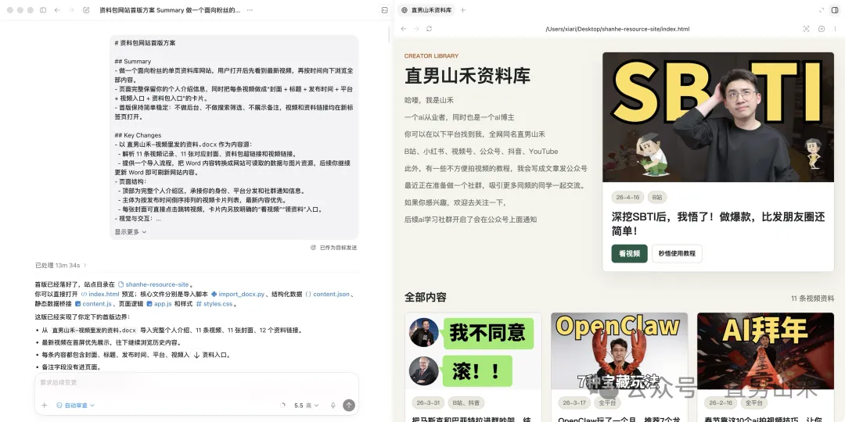Screen dimensions: 845x422
Task: Open browser three-dot menu
Action: [836, 29]
